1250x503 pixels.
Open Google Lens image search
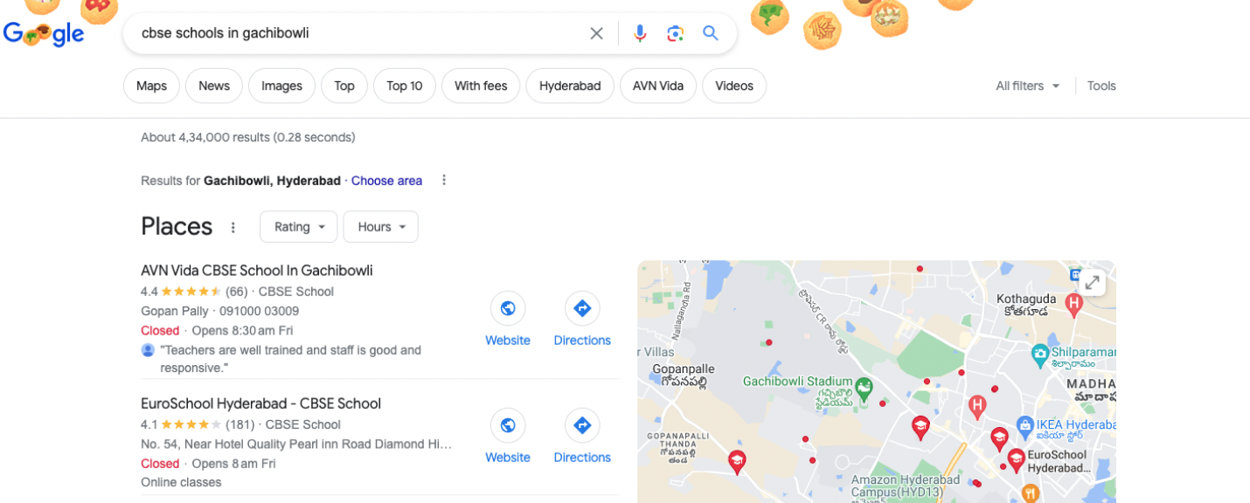(x=674, y=32)
